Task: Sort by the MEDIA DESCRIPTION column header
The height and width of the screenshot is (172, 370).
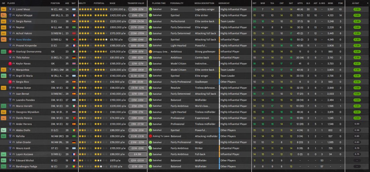Action: tap(204, 3)
